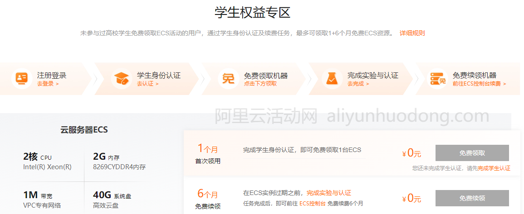Click the 1个月 首次领用 label

(x=208, y=154)
